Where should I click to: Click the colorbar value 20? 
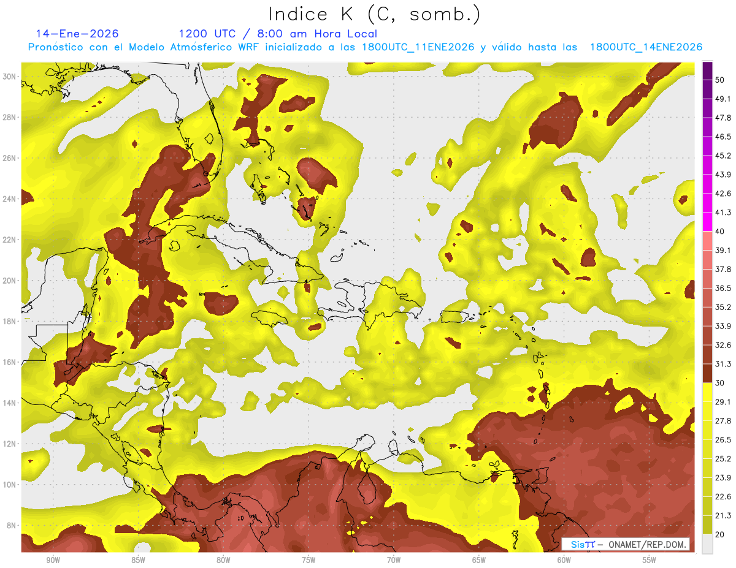721,534
